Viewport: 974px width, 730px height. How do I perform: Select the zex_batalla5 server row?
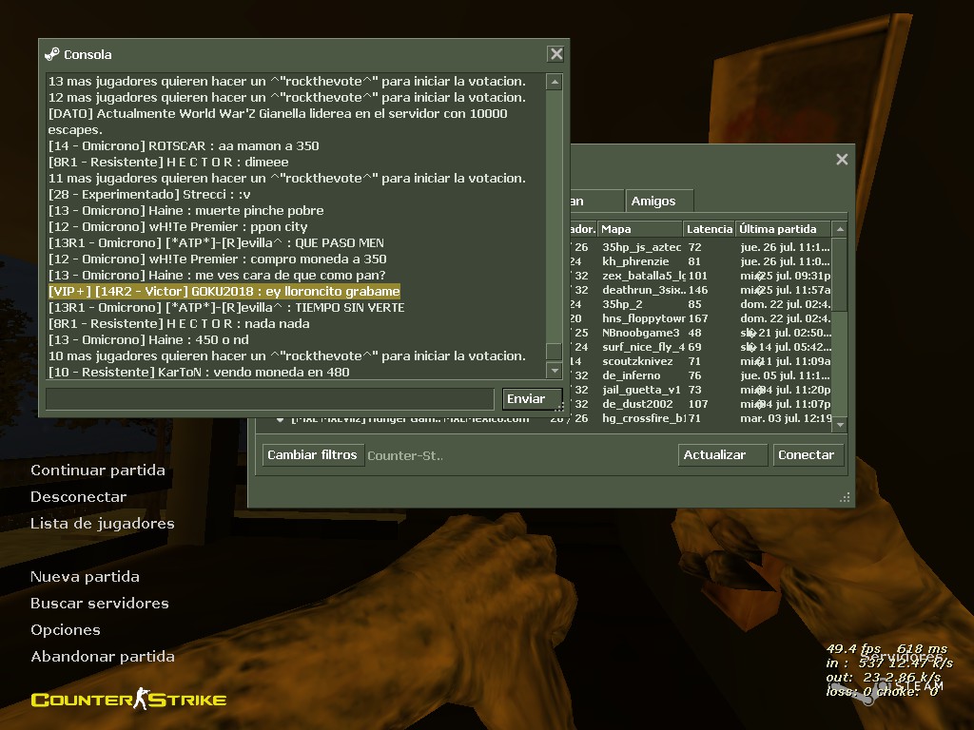coord(700,276)
